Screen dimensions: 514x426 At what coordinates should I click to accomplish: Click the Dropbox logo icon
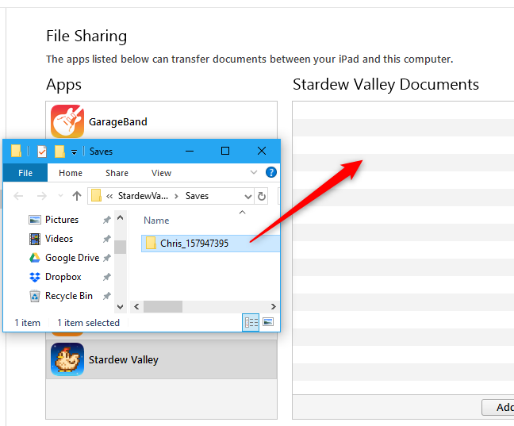[x=35, y=277]
